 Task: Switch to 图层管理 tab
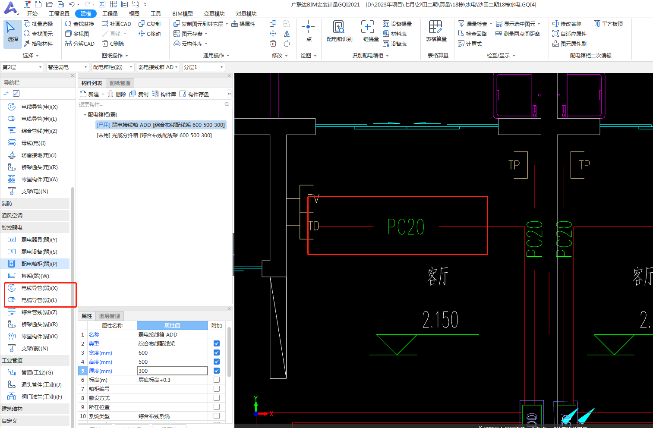(x=110, y=316)
